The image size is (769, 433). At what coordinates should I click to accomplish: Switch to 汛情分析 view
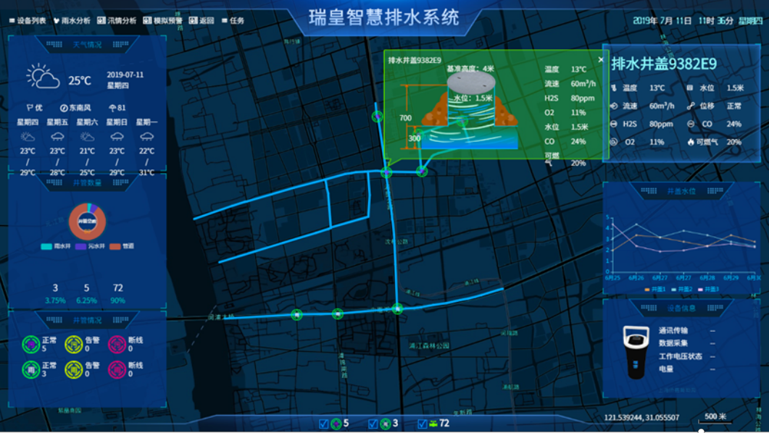coord(117,20)
